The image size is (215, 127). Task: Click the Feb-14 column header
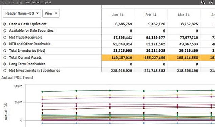coord(151,15)
